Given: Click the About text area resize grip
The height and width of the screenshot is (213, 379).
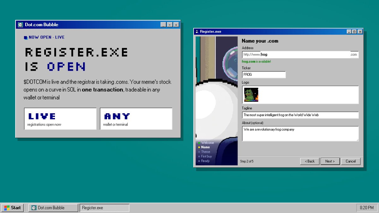Looking at the screenshot, I should point(357,139).
